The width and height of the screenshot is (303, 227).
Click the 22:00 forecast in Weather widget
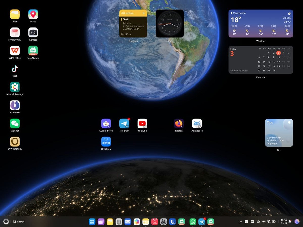tap(261, 30)
